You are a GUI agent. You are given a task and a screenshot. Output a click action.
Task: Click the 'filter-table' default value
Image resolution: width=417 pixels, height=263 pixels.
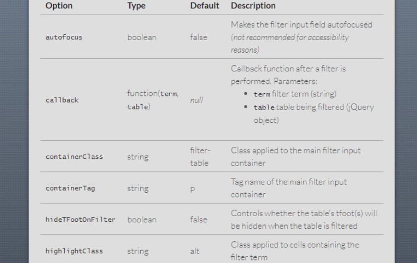point(200,157)
